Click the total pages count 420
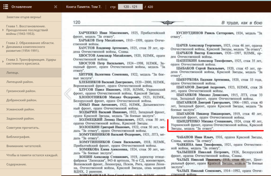271x176 pixels. click(x=150, y=7)
